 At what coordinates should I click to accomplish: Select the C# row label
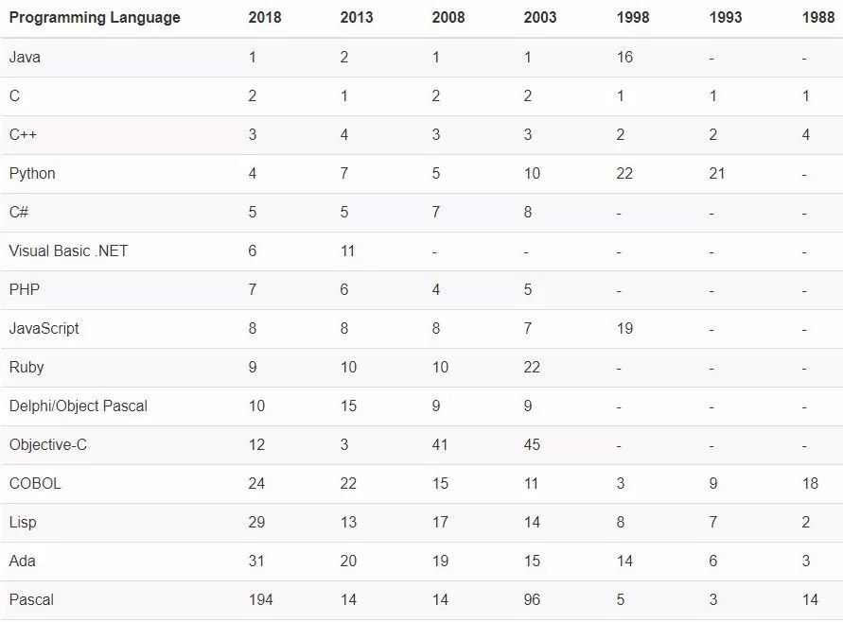(x=19, y=213)
